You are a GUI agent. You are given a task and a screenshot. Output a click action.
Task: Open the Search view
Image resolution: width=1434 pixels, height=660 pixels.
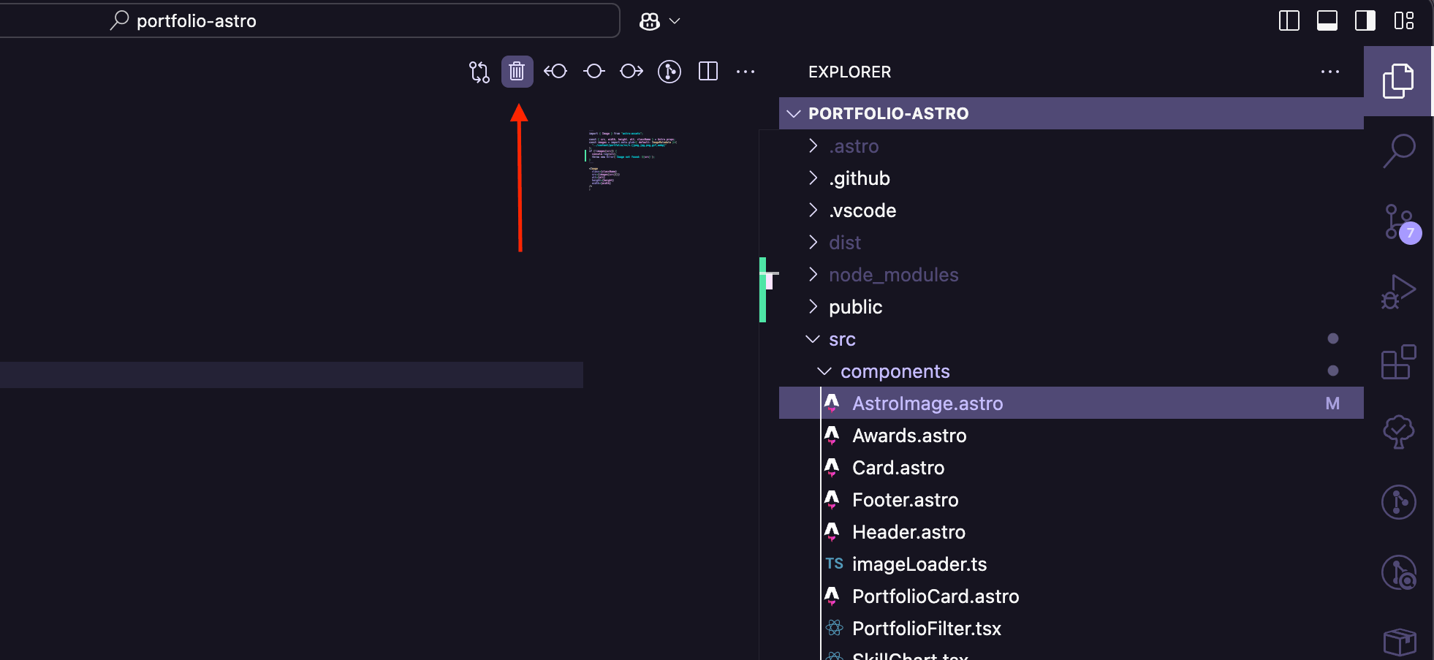1399,151
